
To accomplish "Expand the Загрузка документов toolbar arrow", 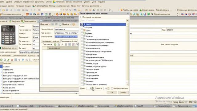I will tap(101, 6).
